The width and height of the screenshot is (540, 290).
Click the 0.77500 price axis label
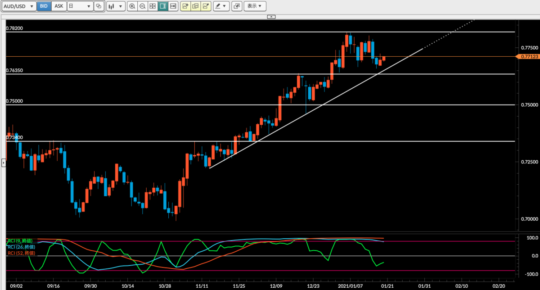click(x=529, y=48)
